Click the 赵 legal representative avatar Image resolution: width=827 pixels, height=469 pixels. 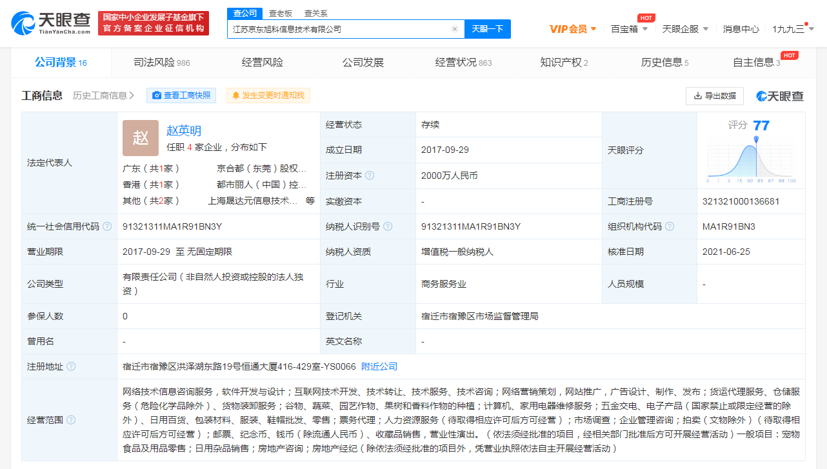141,138
